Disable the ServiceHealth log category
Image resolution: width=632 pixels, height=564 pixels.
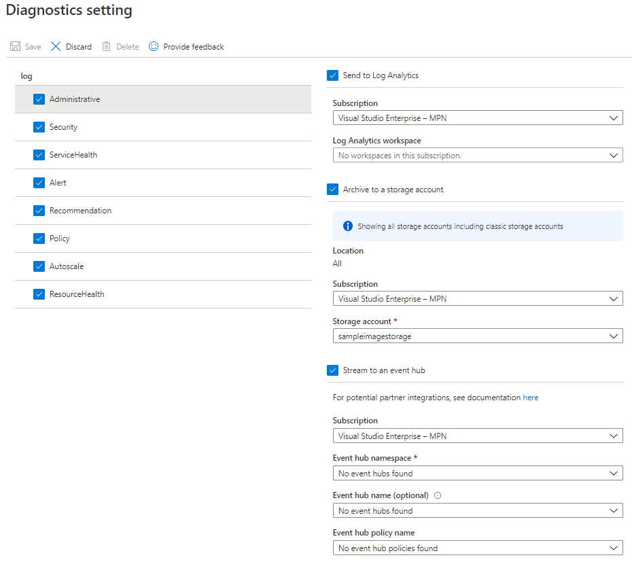(x=39, y=155)
